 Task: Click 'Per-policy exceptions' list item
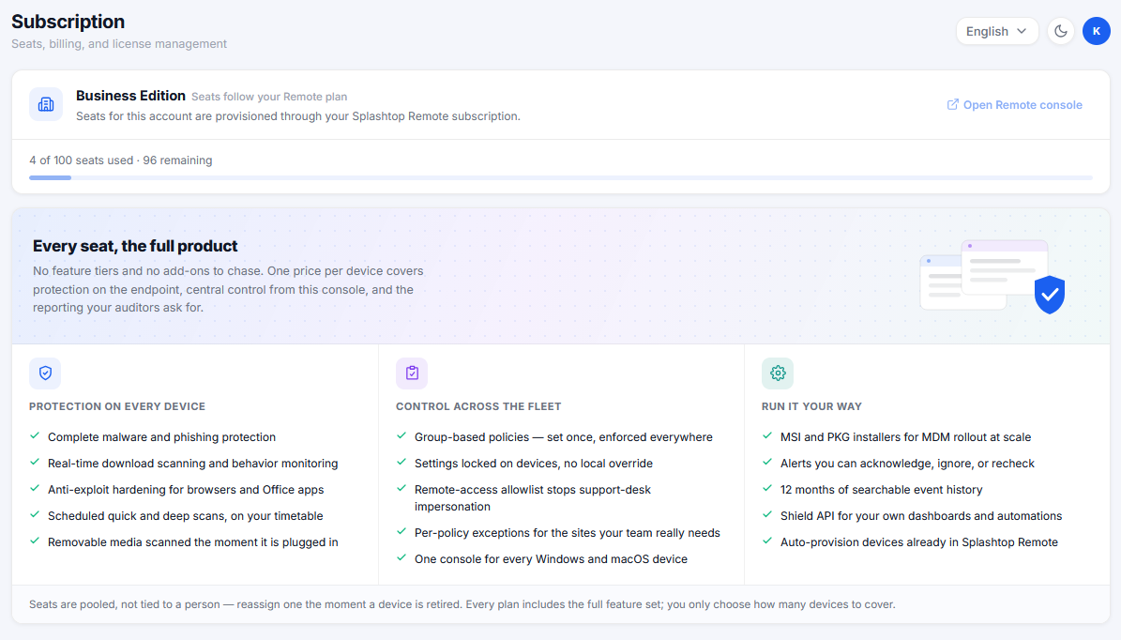pyautogui.click(x=567, y=533)
